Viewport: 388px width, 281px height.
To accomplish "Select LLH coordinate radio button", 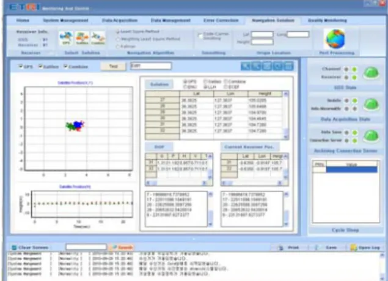I will point(205,87).
